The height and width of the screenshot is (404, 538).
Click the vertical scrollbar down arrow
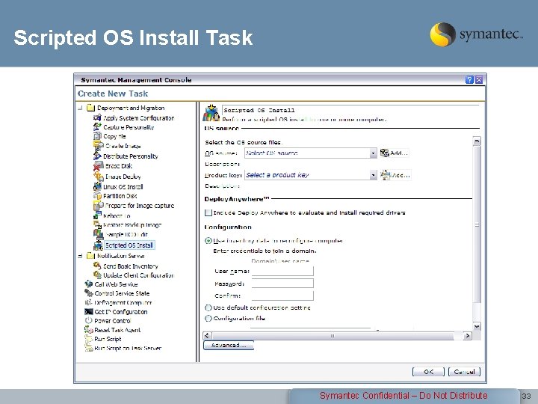coord(477,326)
